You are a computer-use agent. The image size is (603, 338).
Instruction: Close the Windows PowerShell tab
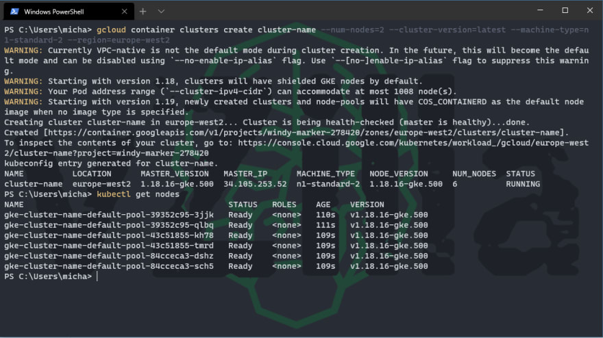[124, 12]
